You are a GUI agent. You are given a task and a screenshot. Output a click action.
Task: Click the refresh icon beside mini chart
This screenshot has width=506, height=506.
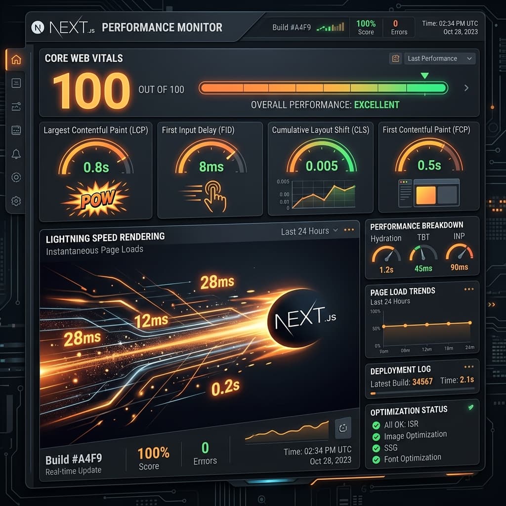(x=343, y=428)
